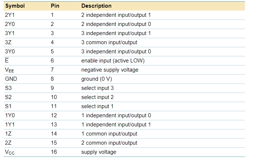This screenshot has width=255, height=160.
Task: Click the Pin column header
Action: pos(55,6)
